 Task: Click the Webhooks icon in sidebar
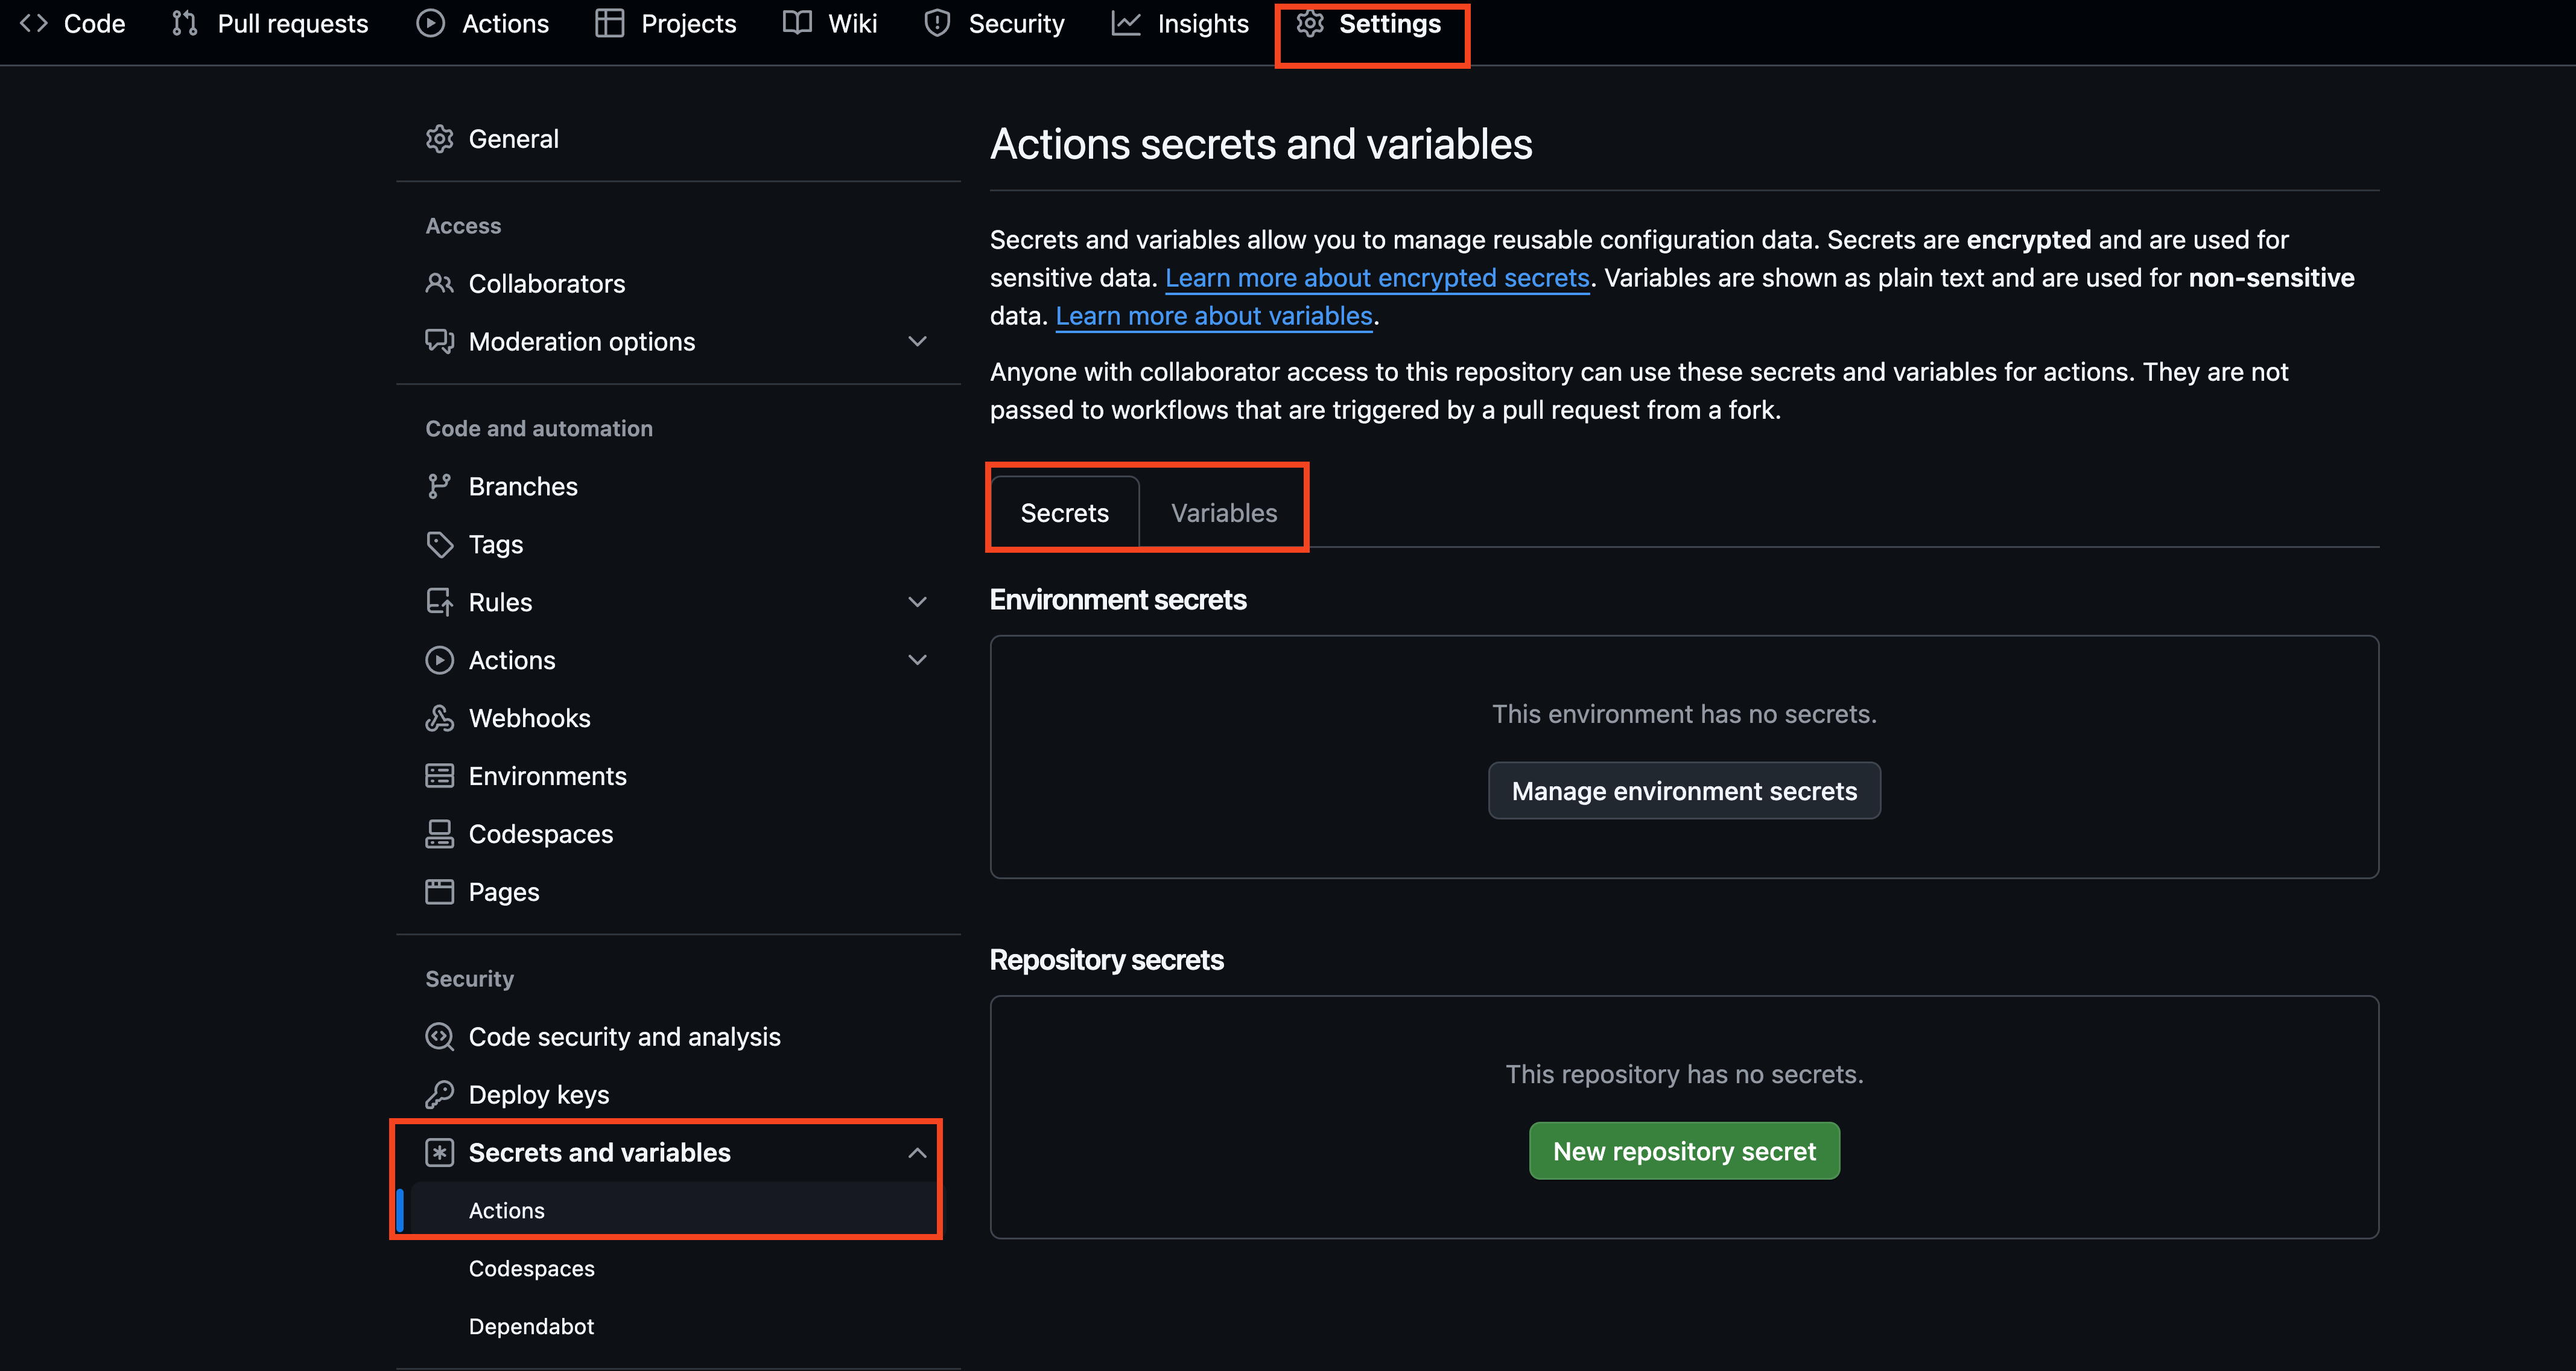click(x=439, y=718)
